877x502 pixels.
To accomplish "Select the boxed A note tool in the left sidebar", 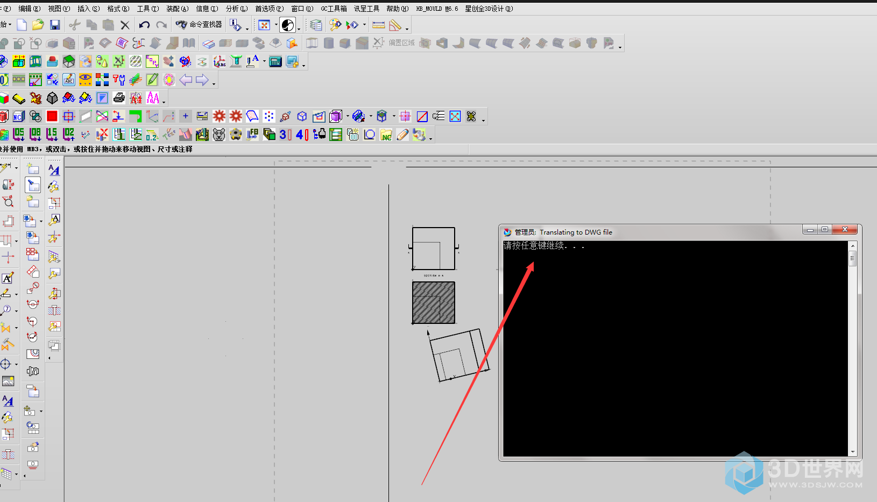I will tap(8, 278).
